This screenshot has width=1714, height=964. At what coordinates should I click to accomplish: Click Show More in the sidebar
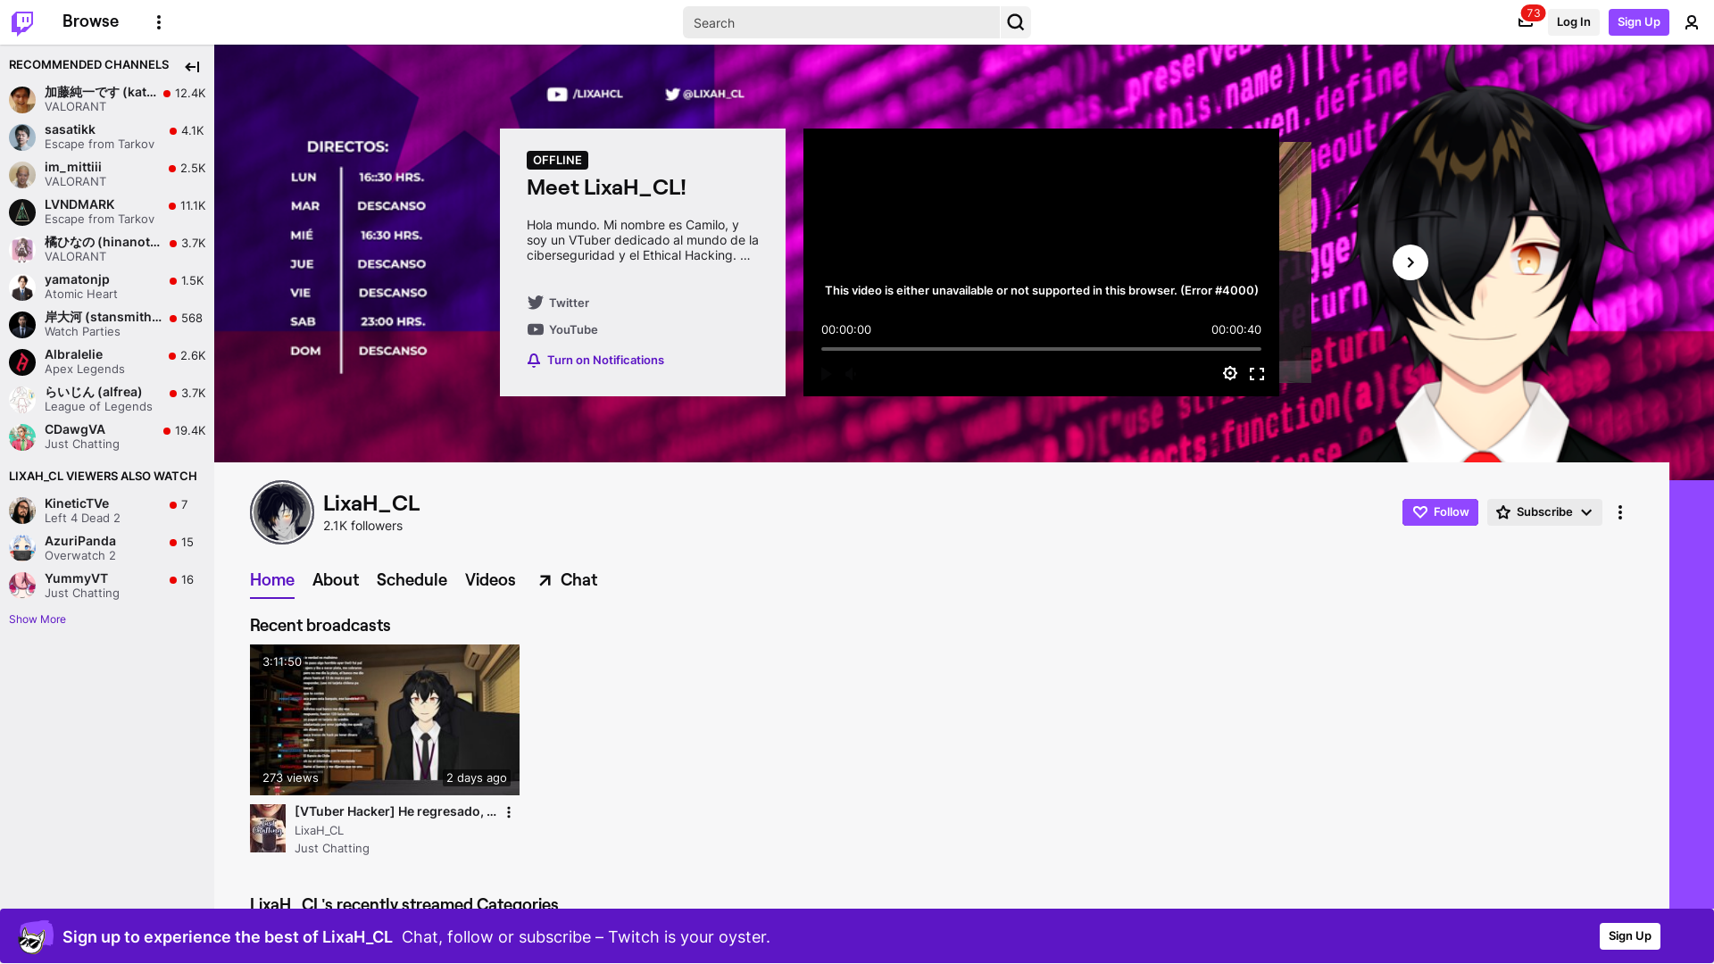tap(37, 619)
